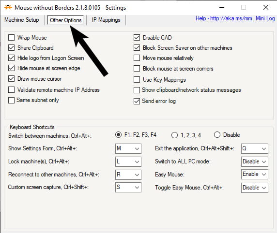Toggle Hide logo from Logon Screen
Viewport: 277px width, 233px height.
click(x=12, y=58)
